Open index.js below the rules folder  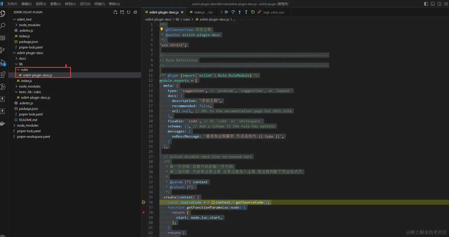[x=26, y=81]
